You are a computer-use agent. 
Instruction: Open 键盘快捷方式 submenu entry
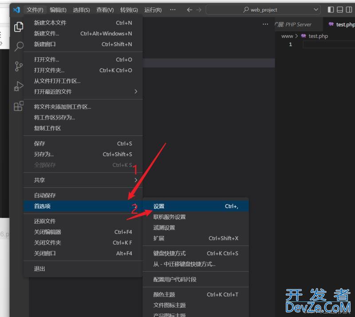[x=196, y=254]
